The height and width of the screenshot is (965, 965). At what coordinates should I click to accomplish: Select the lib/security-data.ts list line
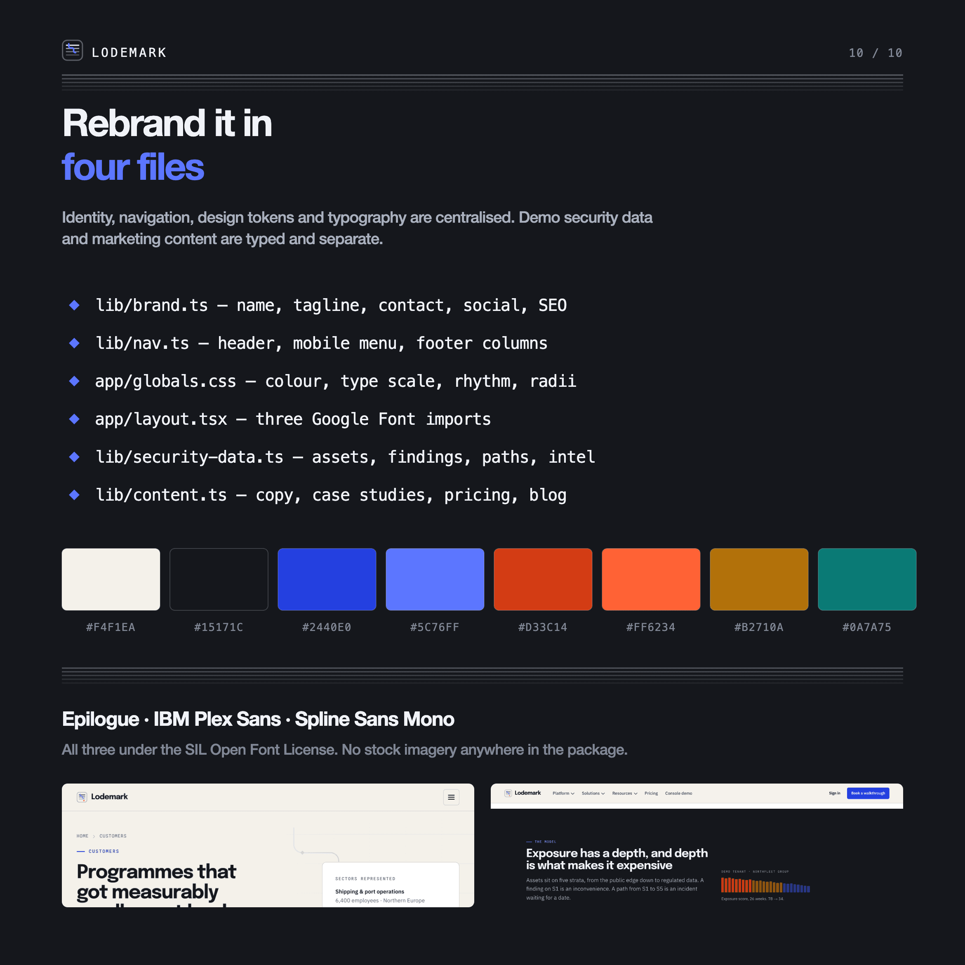tap(345, 457)
